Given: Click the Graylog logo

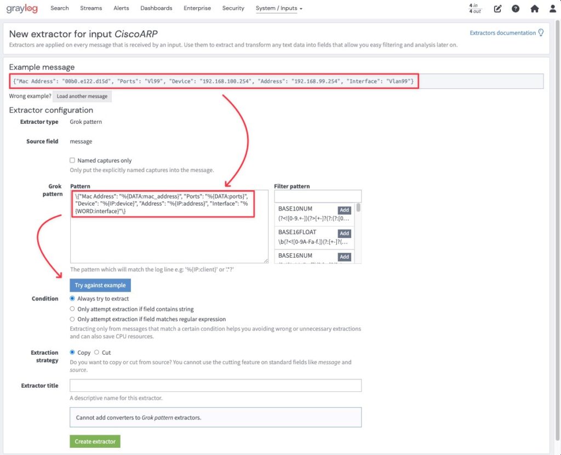Looking at the screenshot, I should [22, 8].
